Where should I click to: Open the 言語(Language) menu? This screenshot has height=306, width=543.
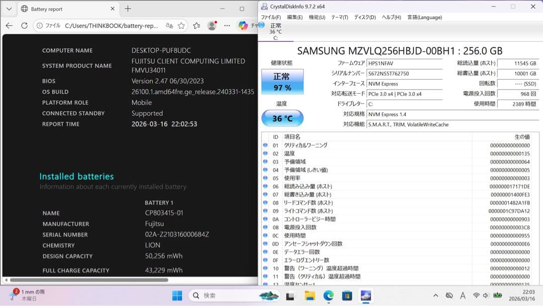[424, 17]
